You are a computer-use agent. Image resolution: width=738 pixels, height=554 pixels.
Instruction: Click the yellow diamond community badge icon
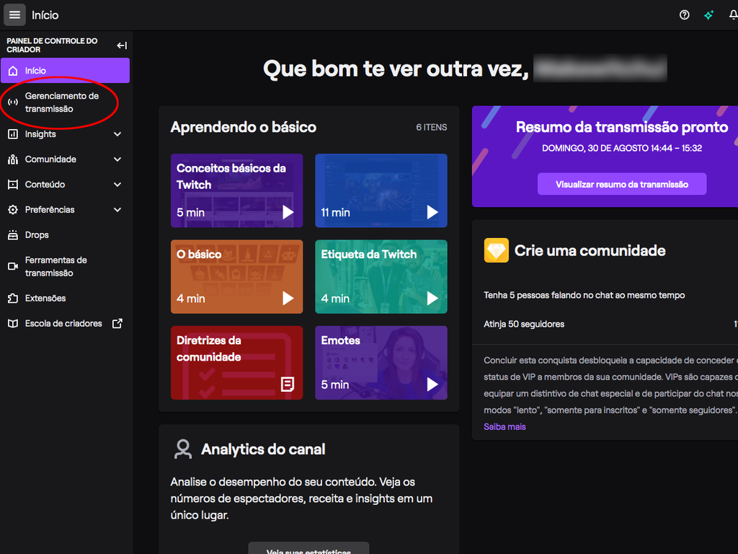[x=496, y=250]
